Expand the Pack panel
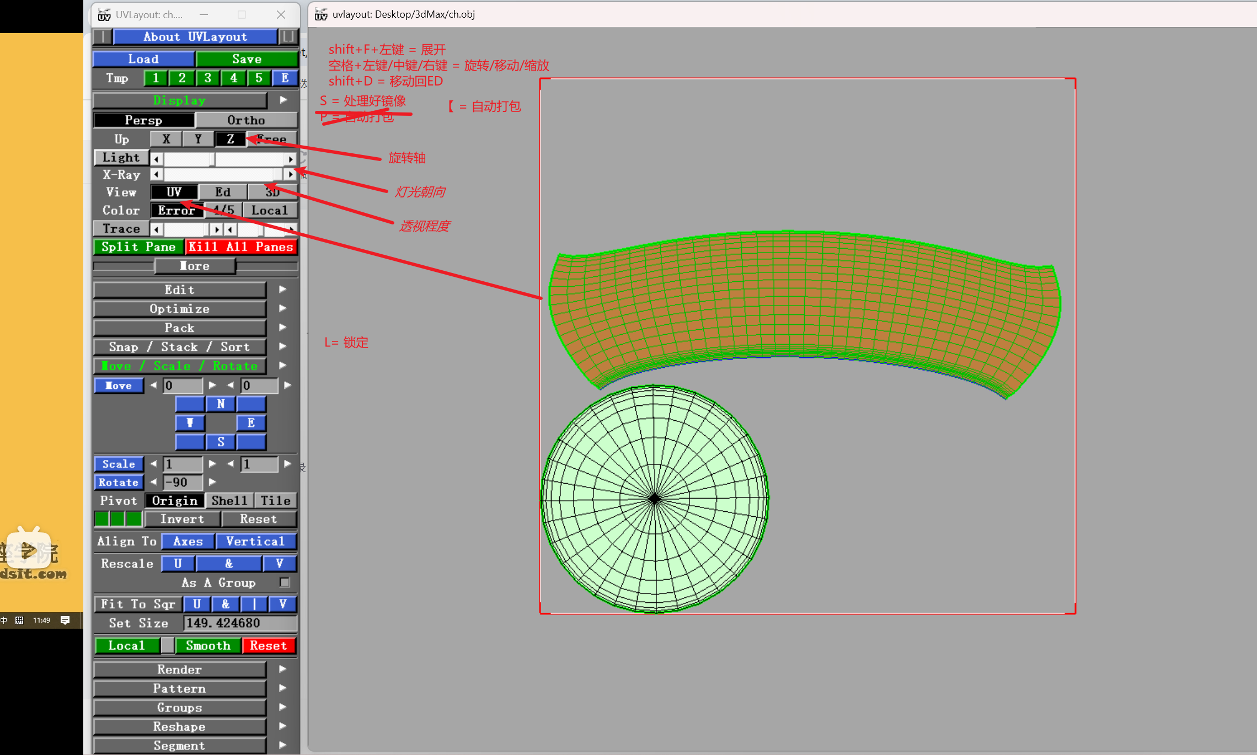The image size is (1257, 755). point(283,328)
